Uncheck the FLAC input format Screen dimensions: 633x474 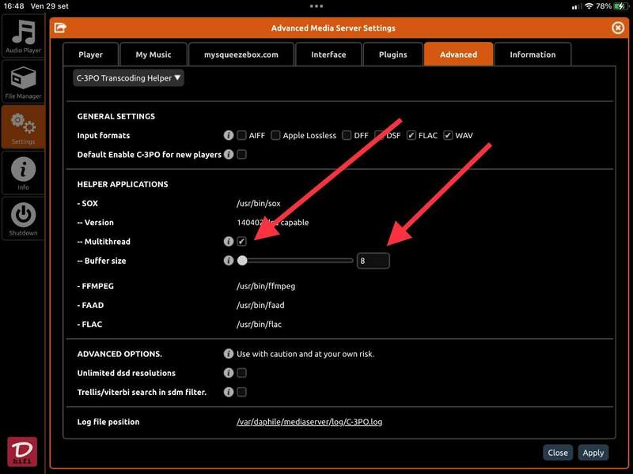pos(411,136)
